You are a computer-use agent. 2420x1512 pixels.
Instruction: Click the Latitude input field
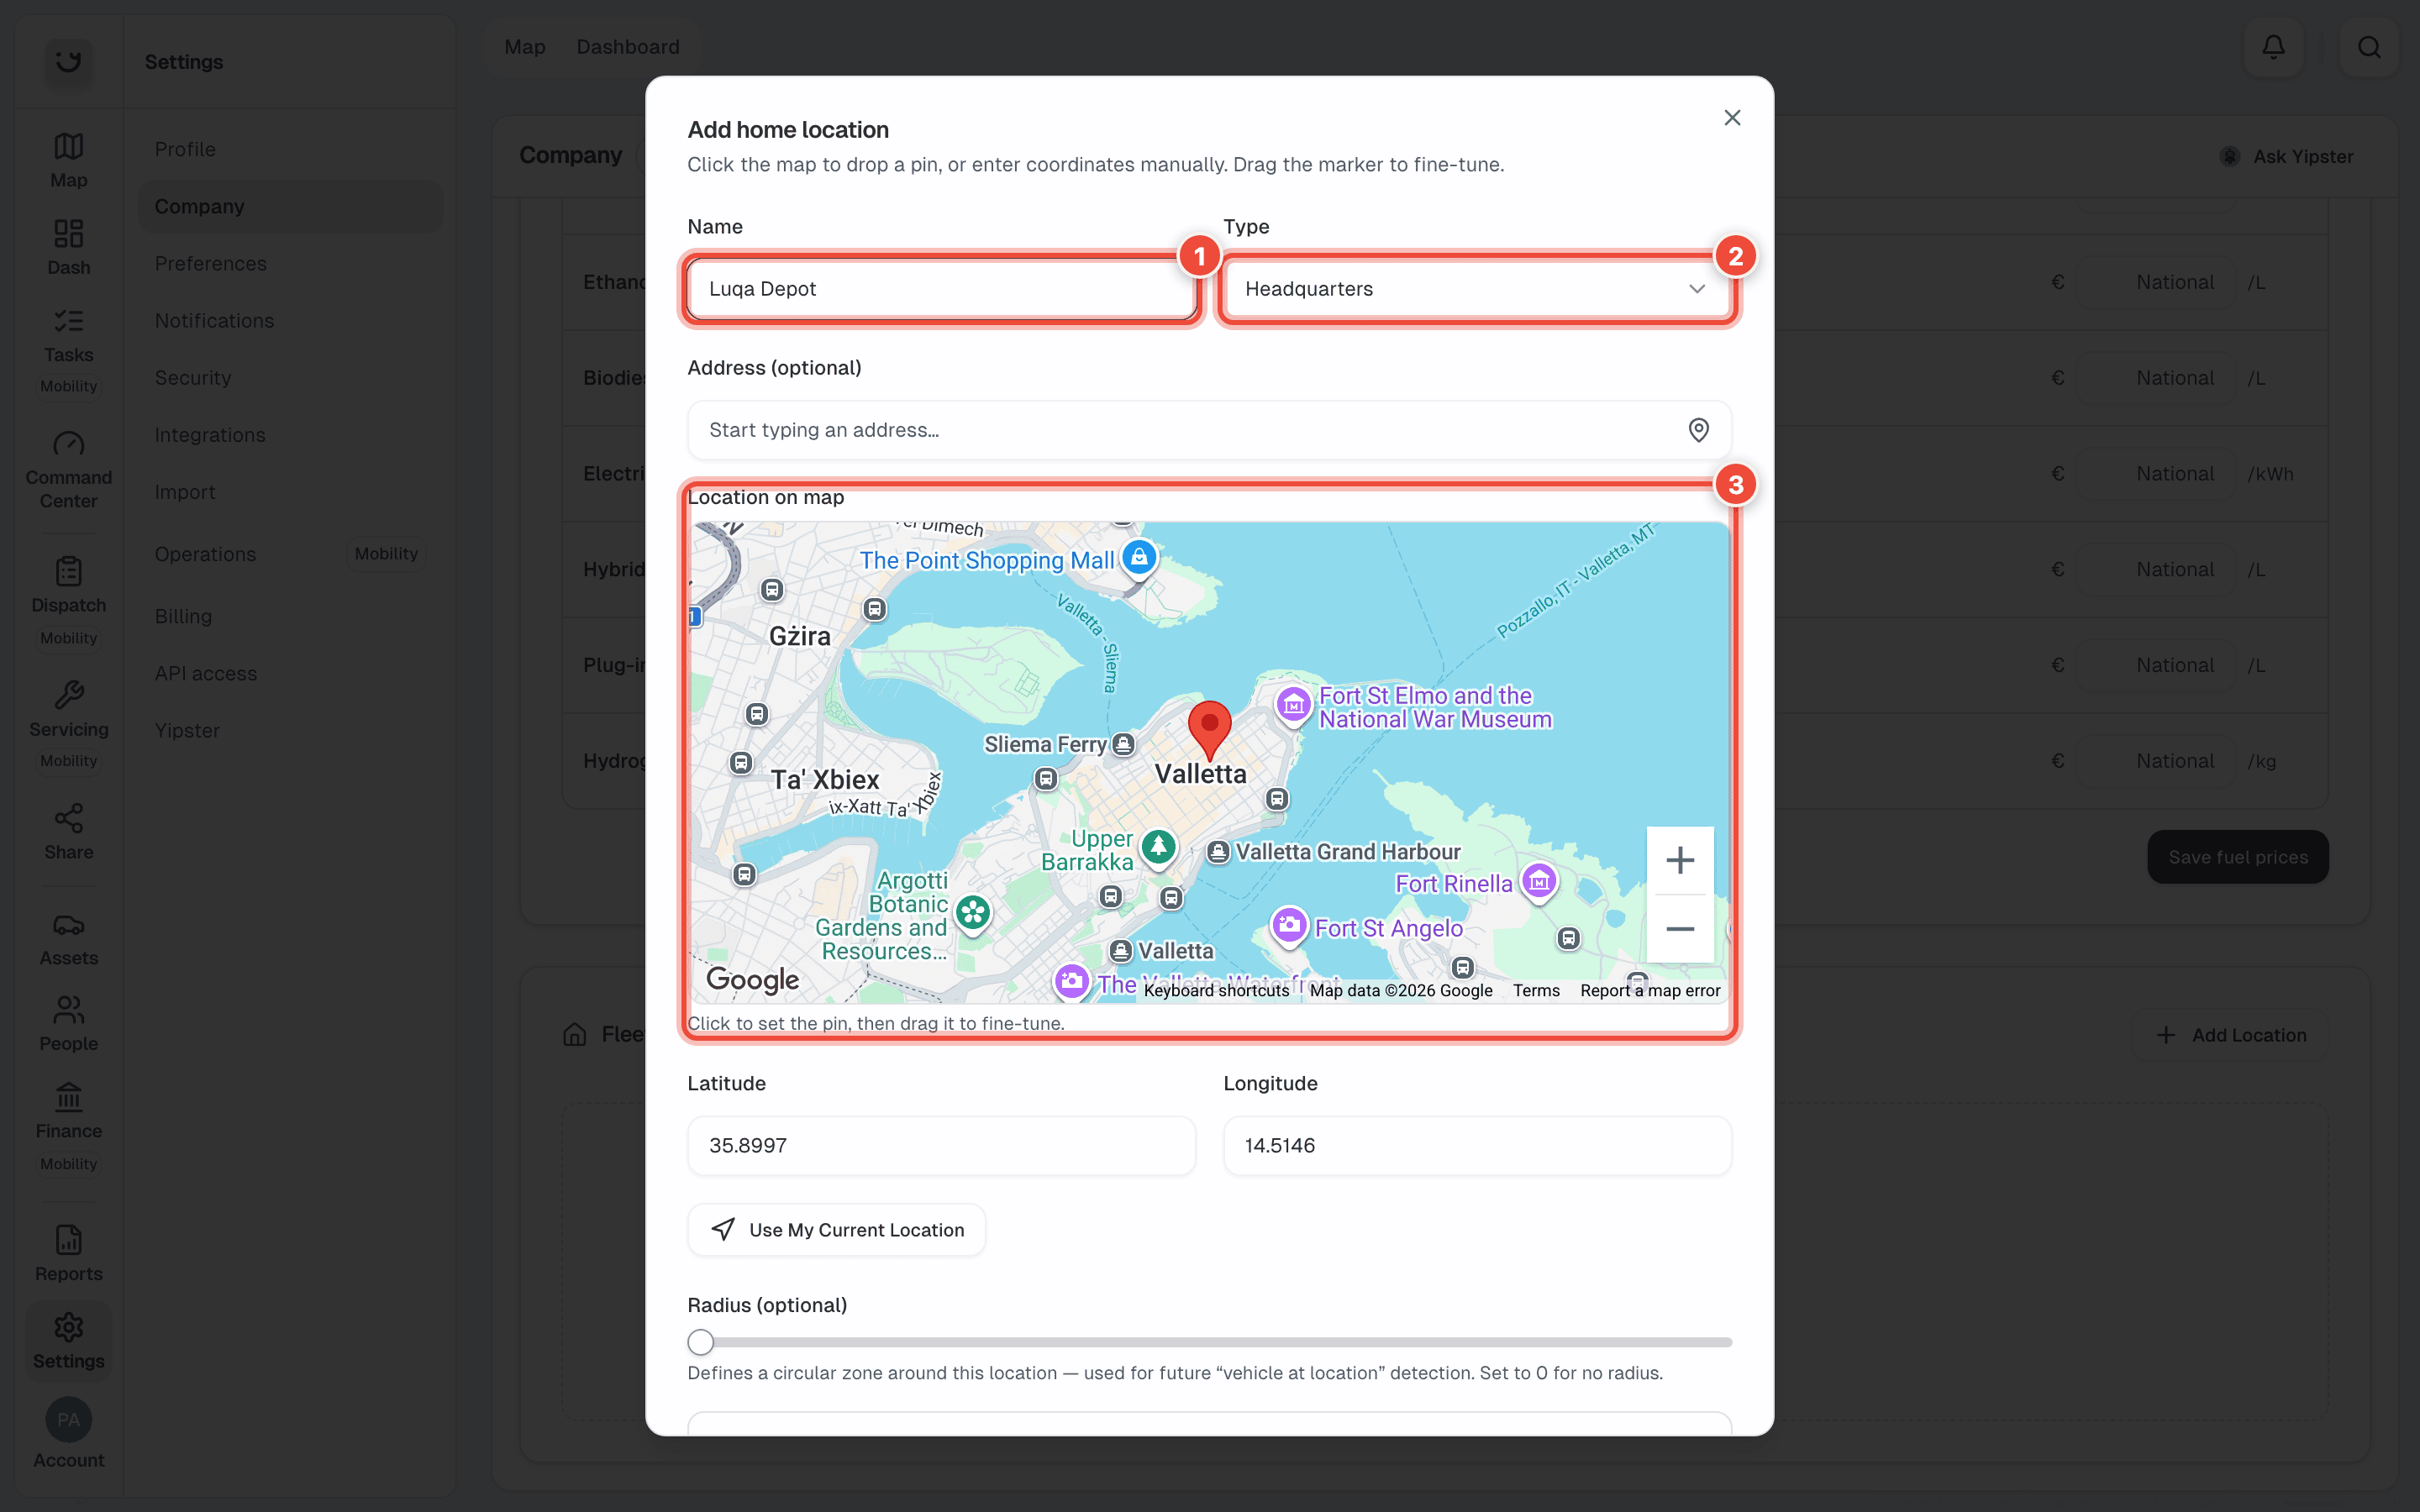pyautogui.click(x=941, y=1146)
